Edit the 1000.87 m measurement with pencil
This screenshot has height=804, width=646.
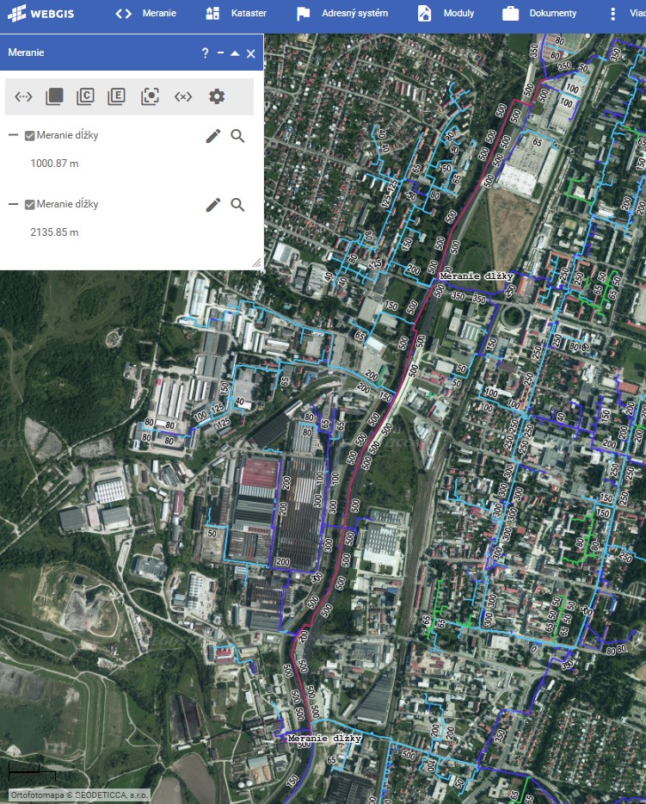[213, 135]
